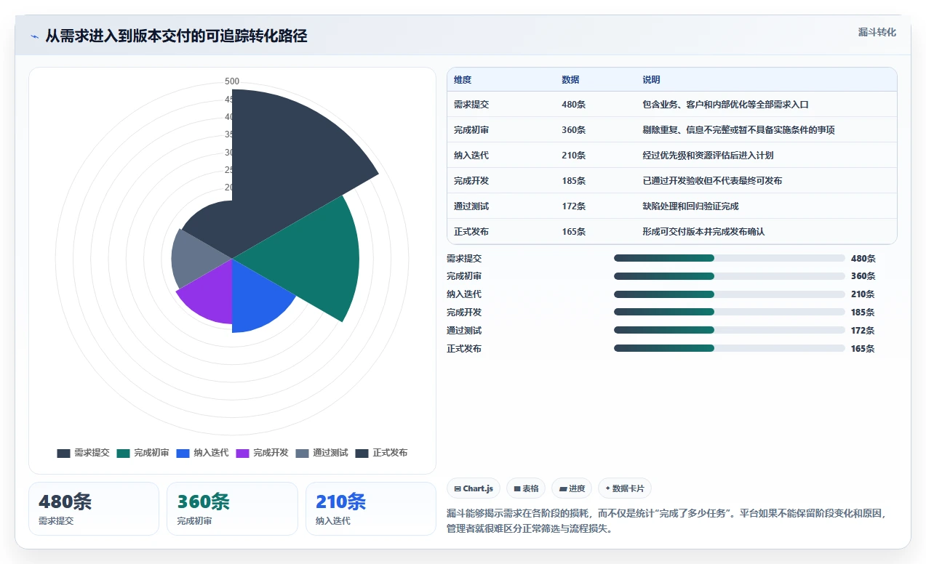Toggle the 纳入迭代 legend item
The width and height of the screenshot is (926, 564).
(202, 453)
